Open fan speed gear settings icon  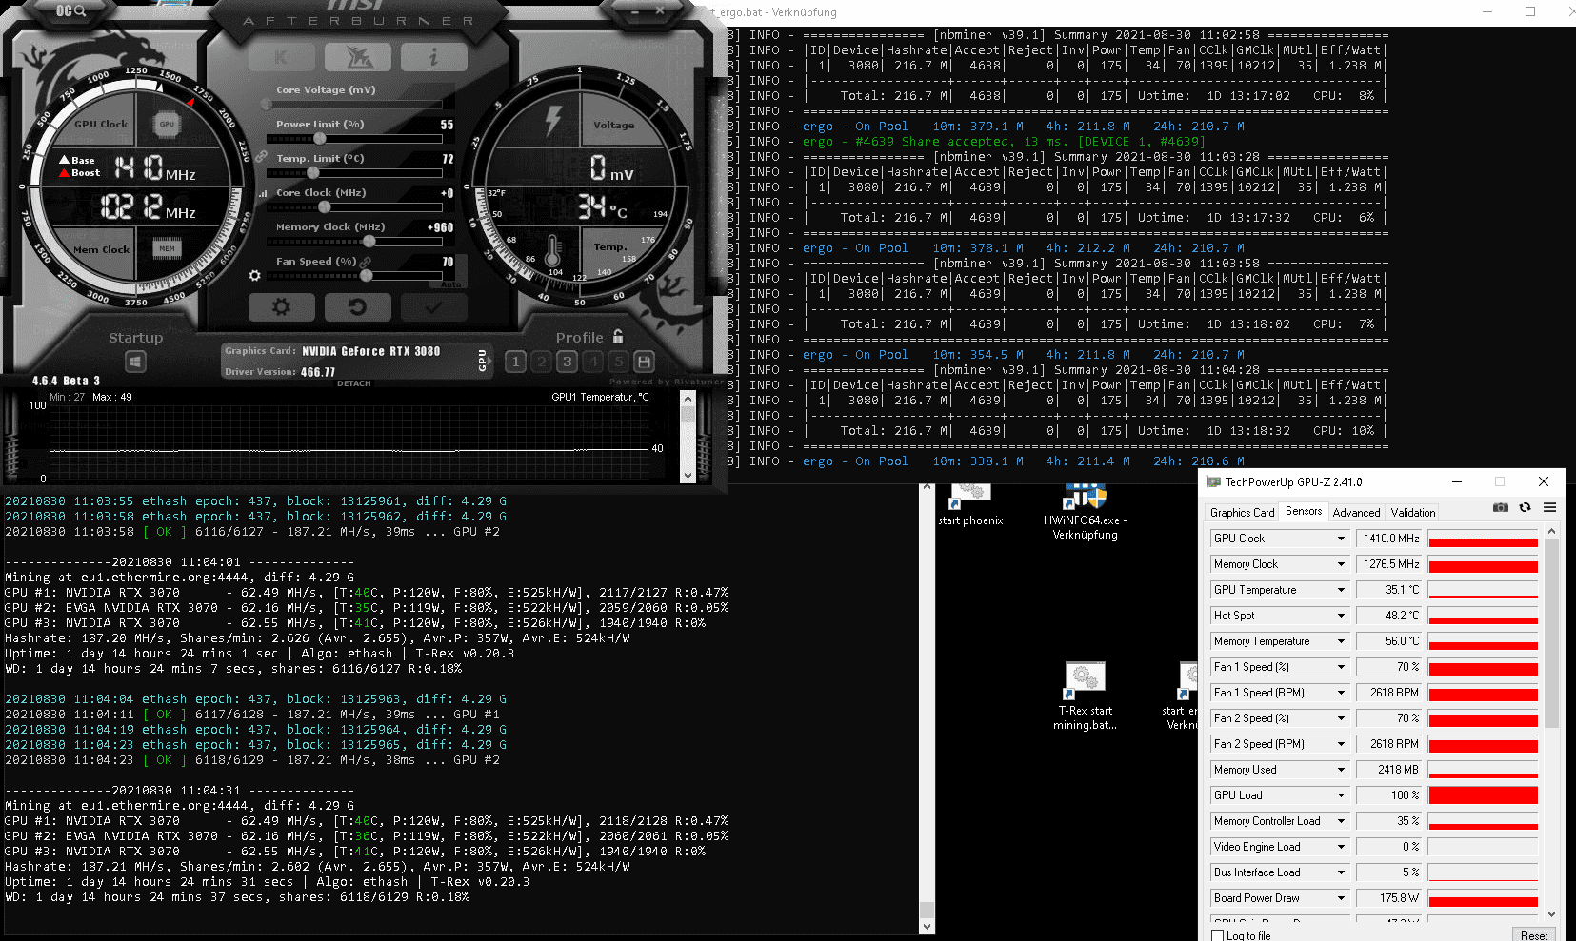tap(254, 276)
